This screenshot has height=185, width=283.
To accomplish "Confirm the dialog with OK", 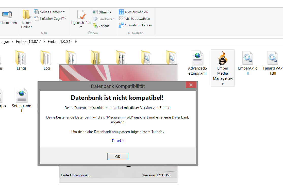I will (x=118, y=157).
